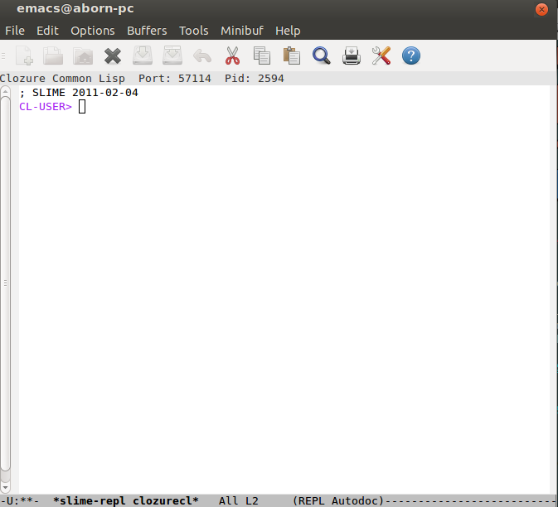Kill buffer using the X icon
The height and width of the screenshot is (507, 558).
point(113,56)
